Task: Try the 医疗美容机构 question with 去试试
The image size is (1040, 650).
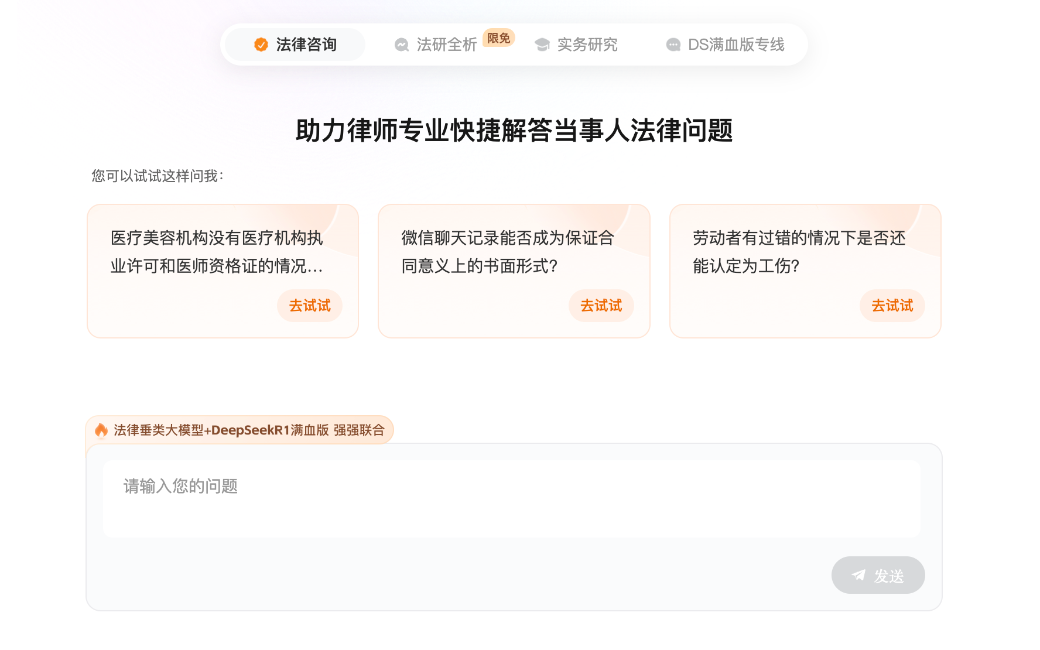Action: point(310,306)
